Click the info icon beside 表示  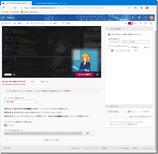(x=148, y=47)
